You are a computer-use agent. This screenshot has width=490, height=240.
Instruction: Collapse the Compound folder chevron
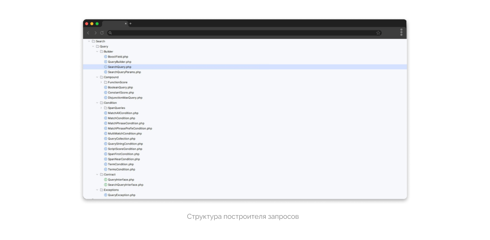97,77
